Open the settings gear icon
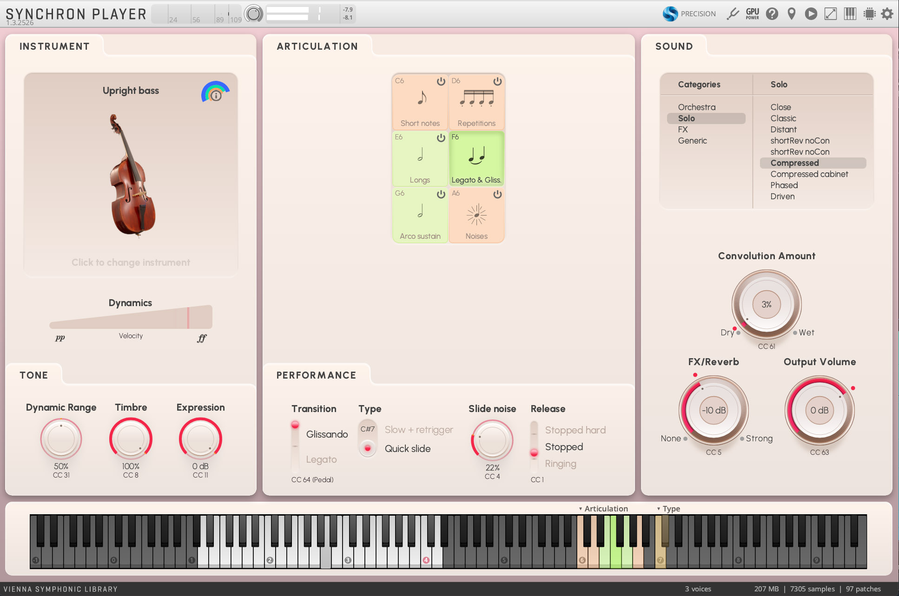Screen dimensions: 899x596 pyautogui.click(x=887, y=14)
